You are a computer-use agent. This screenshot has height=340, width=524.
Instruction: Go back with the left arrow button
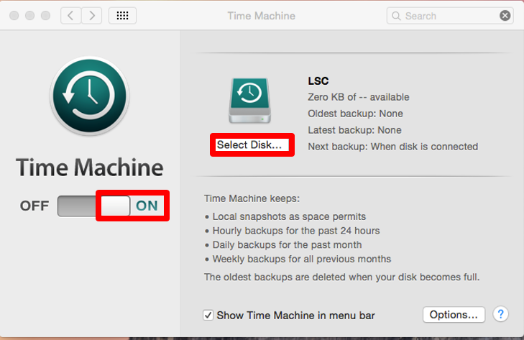pos(71,16)
